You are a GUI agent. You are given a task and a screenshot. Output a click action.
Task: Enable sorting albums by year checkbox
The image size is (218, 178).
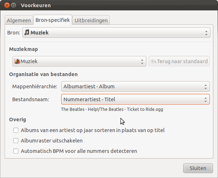click(x=16, y=130)
